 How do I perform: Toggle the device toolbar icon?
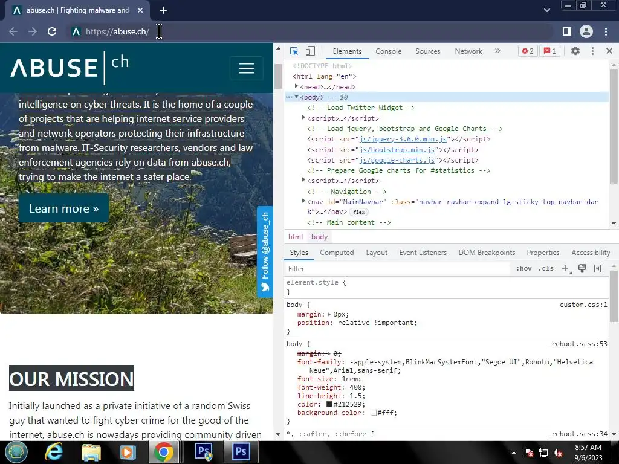click(x=310, y=51)
